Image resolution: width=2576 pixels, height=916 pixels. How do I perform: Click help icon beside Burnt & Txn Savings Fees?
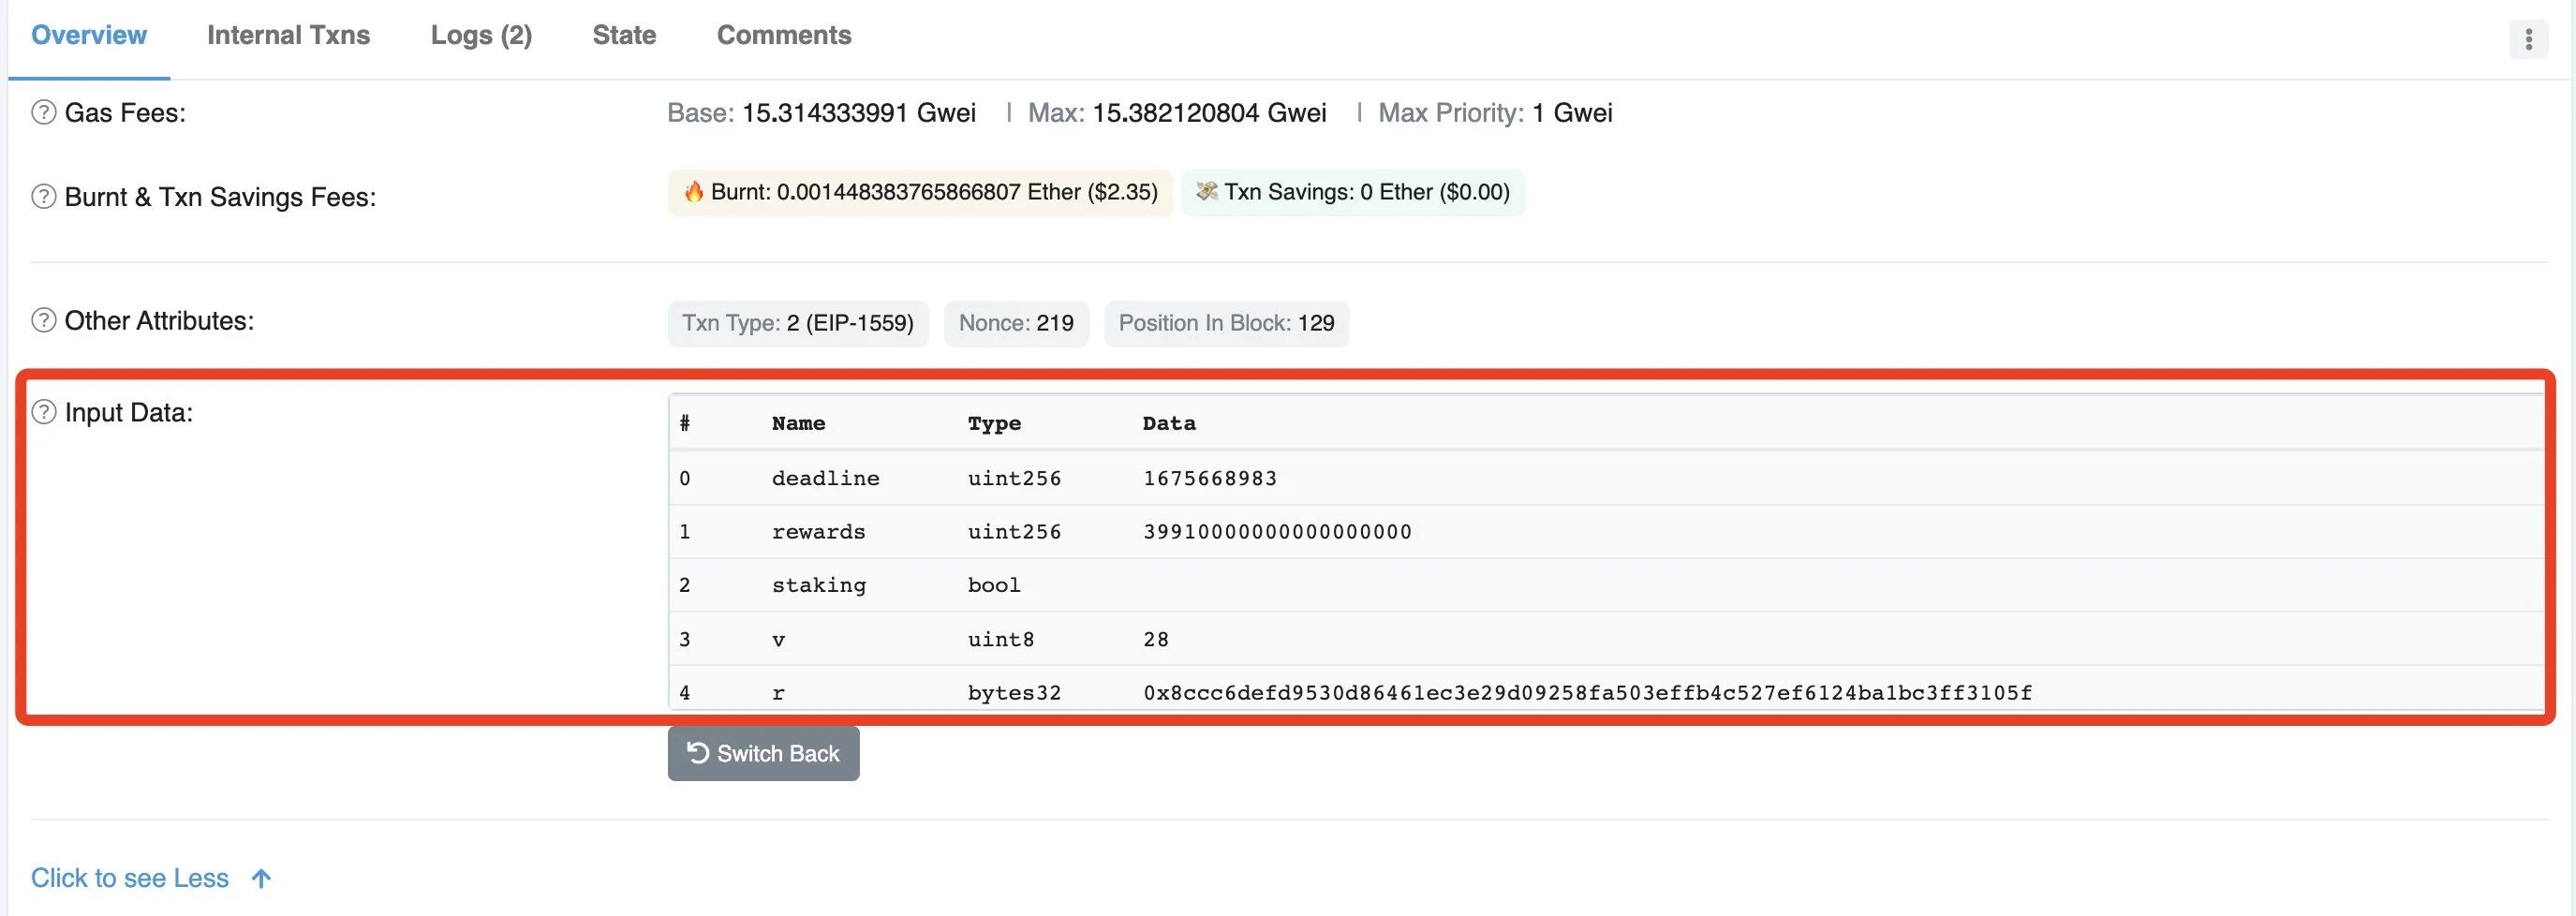(43, 196)
